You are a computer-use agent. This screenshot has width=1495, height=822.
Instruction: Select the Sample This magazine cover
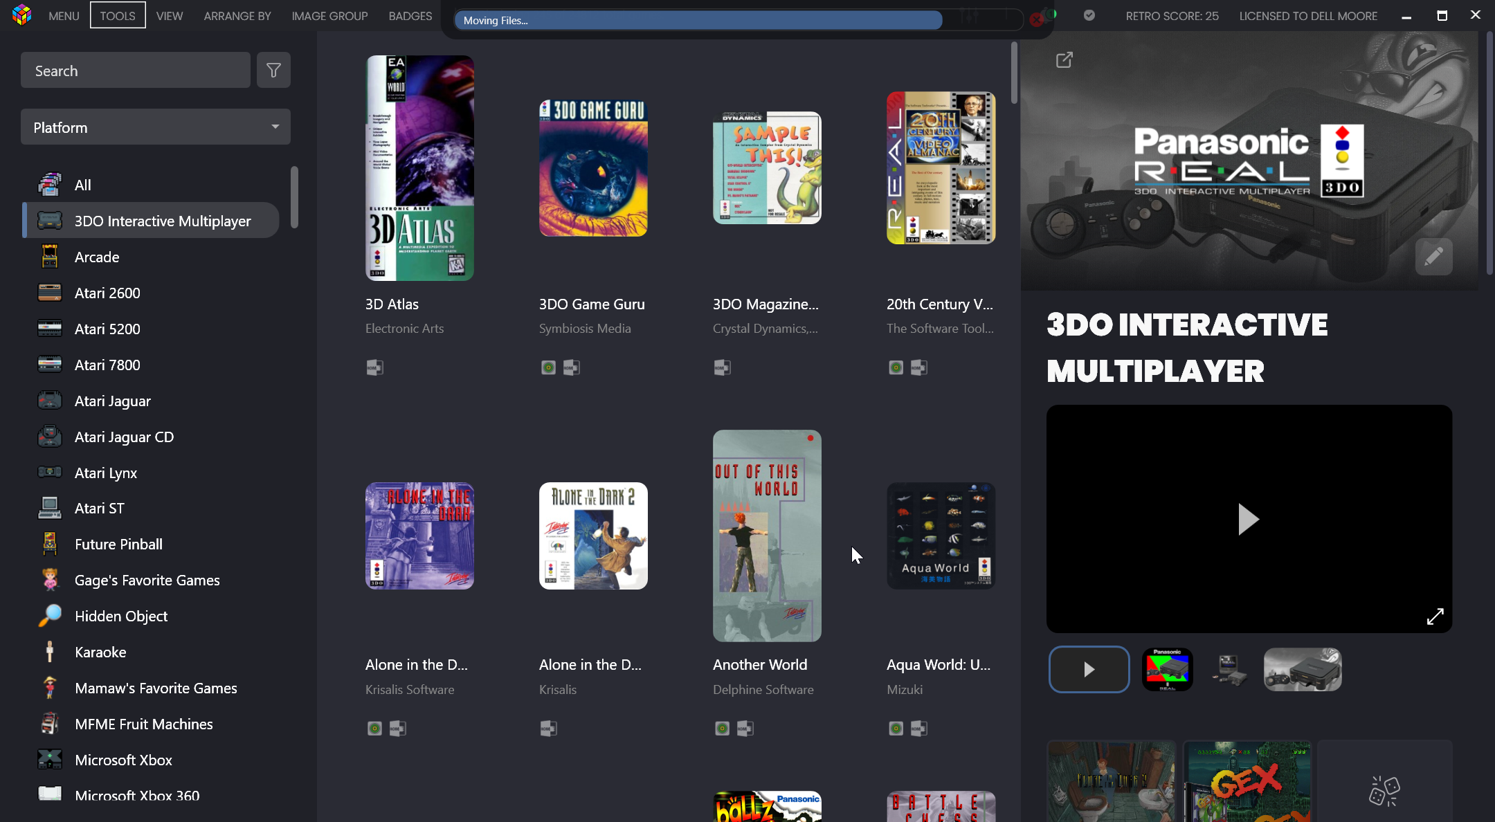coord(767,168)
